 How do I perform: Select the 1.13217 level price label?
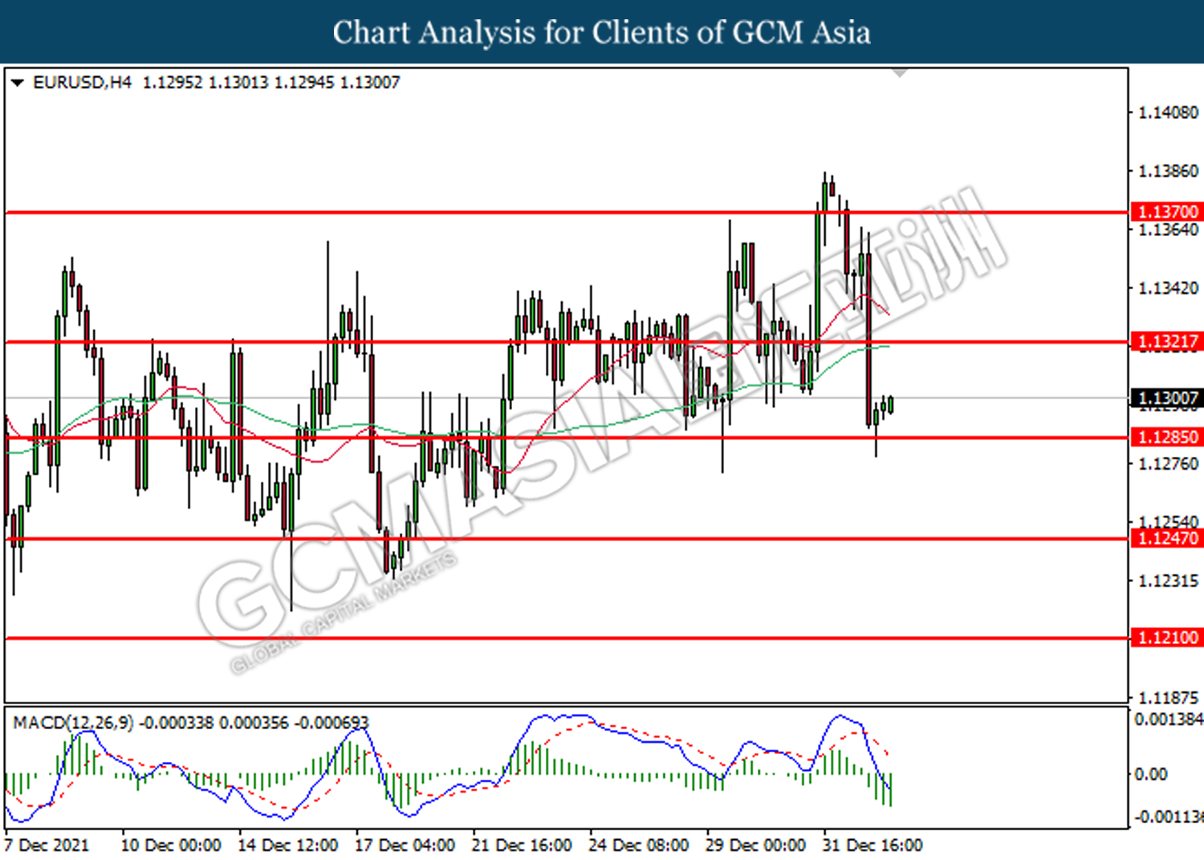click(x=1167, y=342)
